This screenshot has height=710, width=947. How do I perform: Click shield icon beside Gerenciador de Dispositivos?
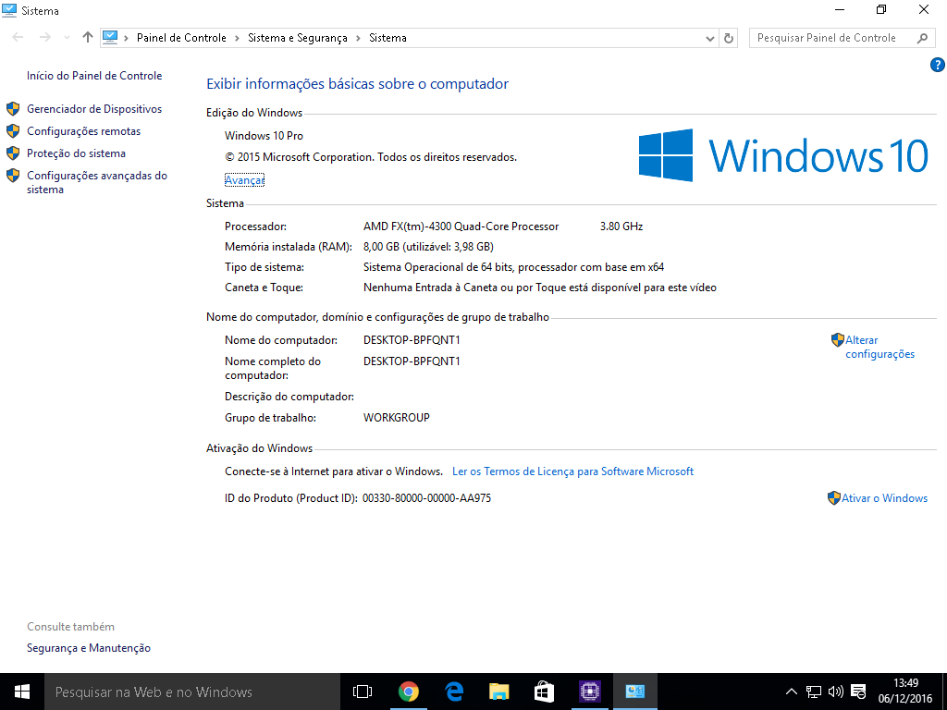(13, 109)
